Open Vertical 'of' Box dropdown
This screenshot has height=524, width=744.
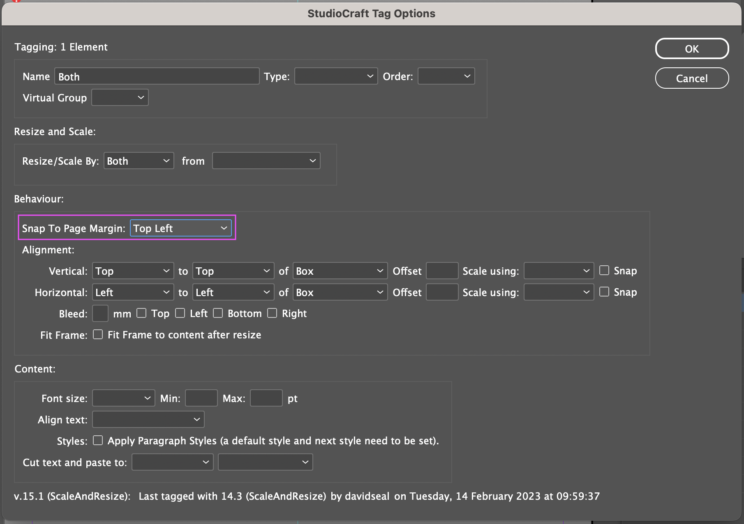tap(340, 271)
